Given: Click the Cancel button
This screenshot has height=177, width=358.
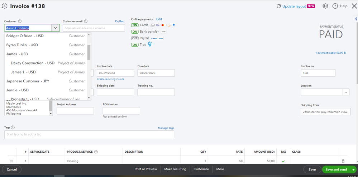Looking at the screenshot, I should [x=11, y=169].
